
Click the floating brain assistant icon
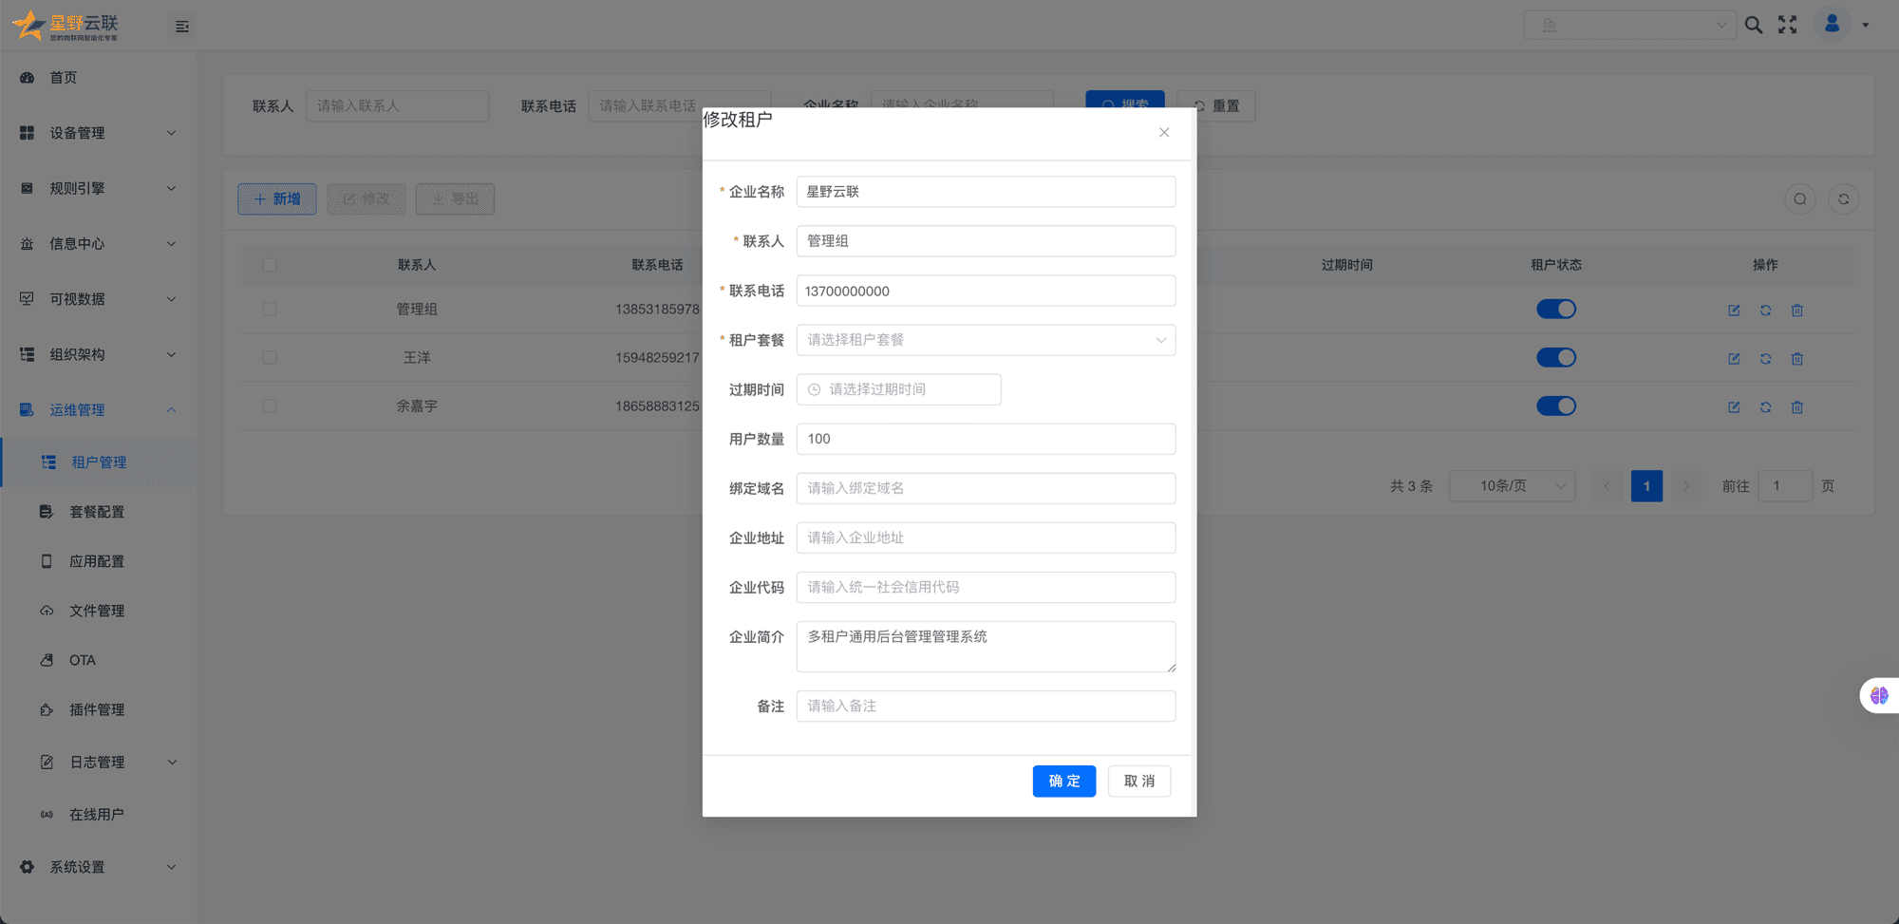click(1878, 696)
